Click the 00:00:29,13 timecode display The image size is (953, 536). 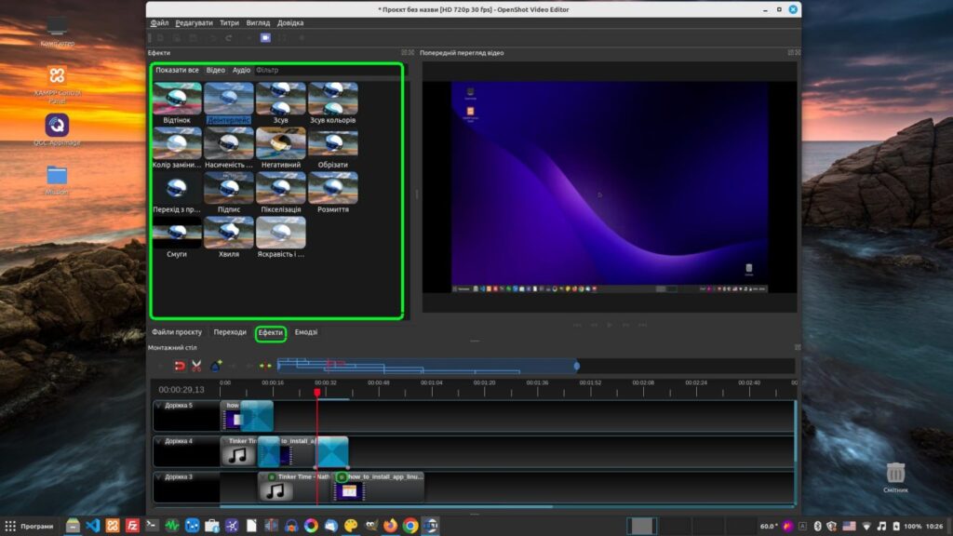(181, 390)
